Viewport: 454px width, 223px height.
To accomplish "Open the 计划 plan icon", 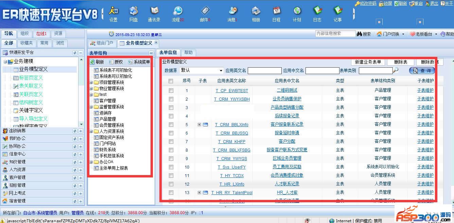I will pos(297,14).
